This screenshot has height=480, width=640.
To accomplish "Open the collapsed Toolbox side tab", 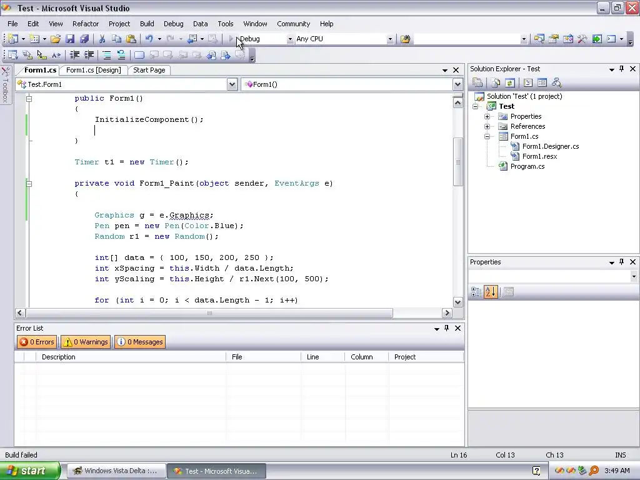I will tap(6, 85).
